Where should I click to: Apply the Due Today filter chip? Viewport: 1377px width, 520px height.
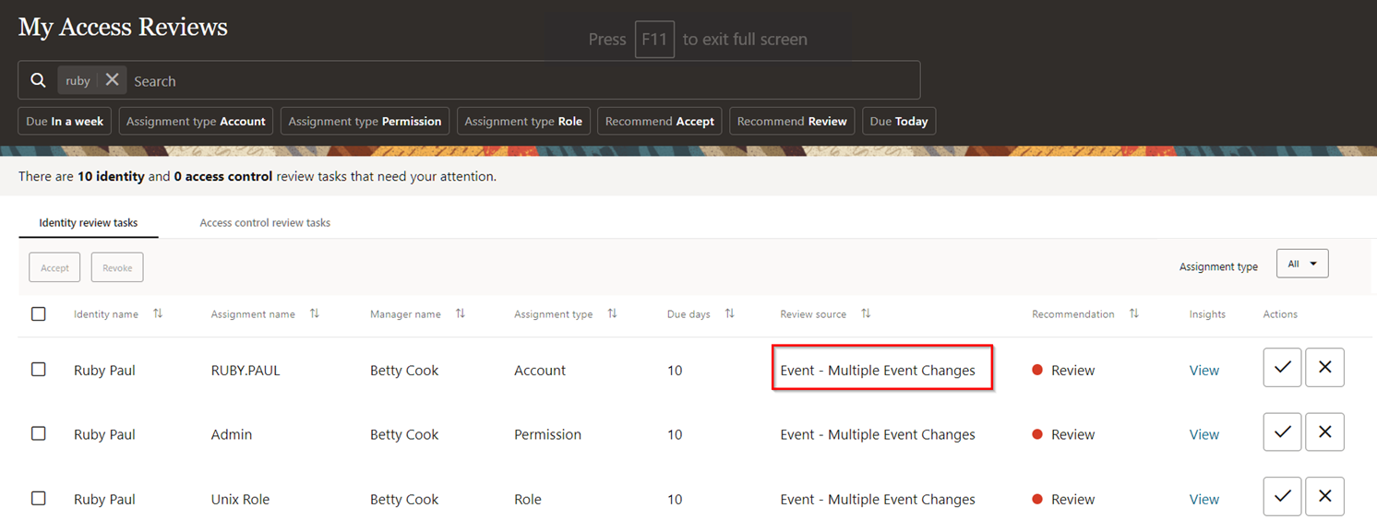pyautogui.click(x=899, y=121)
